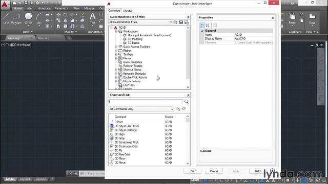This screenshot has height=184, width=328.
Task: Open the Manage ribbon tab
Action: pos(89,8)
